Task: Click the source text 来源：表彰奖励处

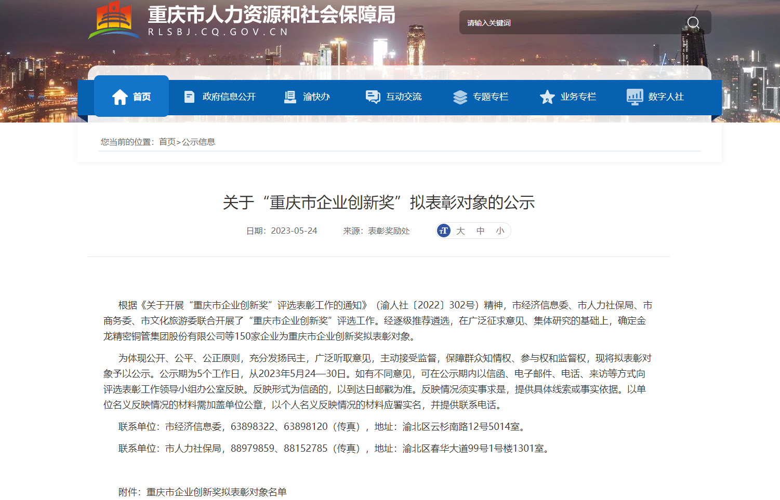Action: [376, 231]
